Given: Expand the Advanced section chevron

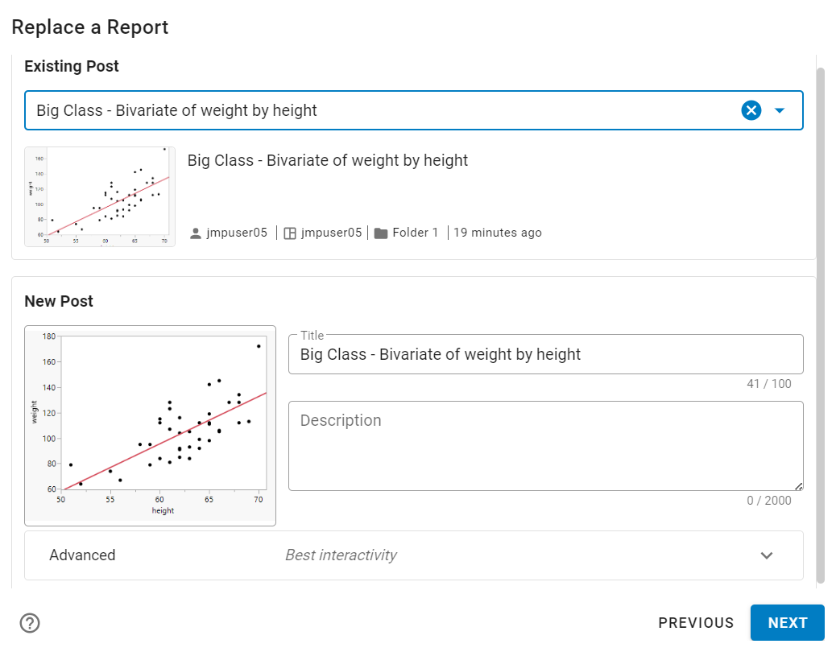Looking at the screenshot, I should 767,555.
